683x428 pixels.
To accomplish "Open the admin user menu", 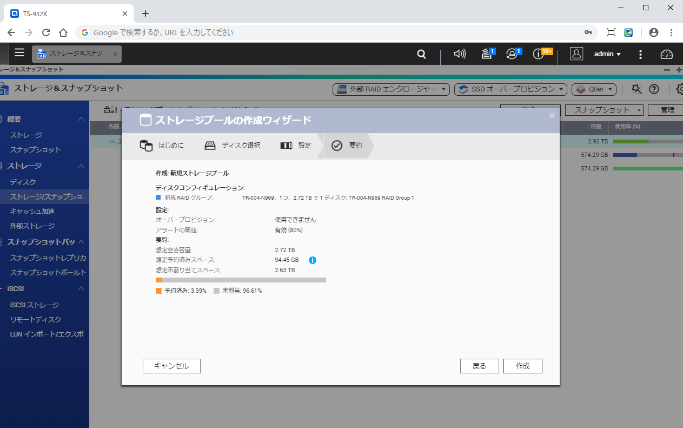I will tap(607, 54).
